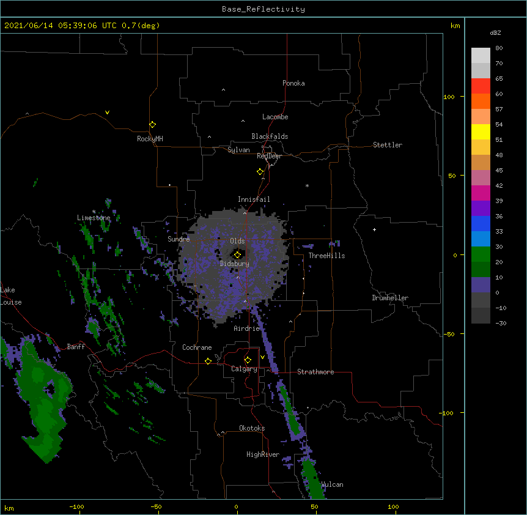Viewport: 527px width, 515px height.
Task: Click the Banff label
Action: [x=76, y=347]
